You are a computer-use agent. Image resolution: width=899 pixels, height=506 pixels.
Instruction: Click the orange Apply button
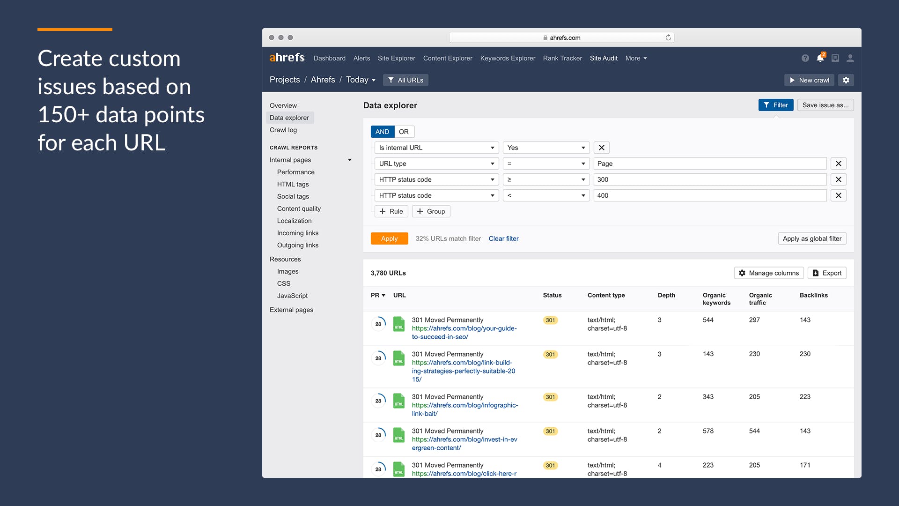tap(389, 238)
